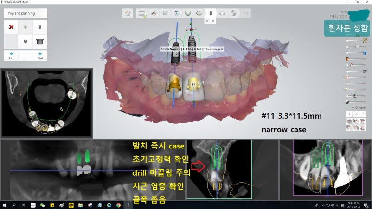
Task: Adjust the contrast slider
Action: point(356,102)
